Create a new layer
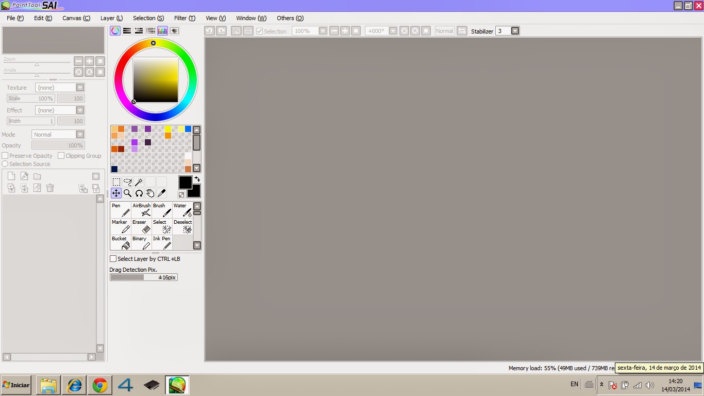The height and width of the screenshot is (396, 704). 11,176
